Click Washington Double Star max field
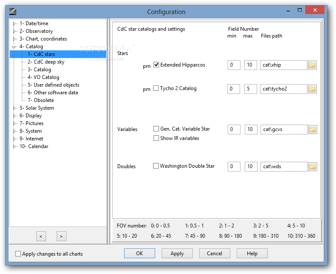336x274 pixels. coord(251,166)
